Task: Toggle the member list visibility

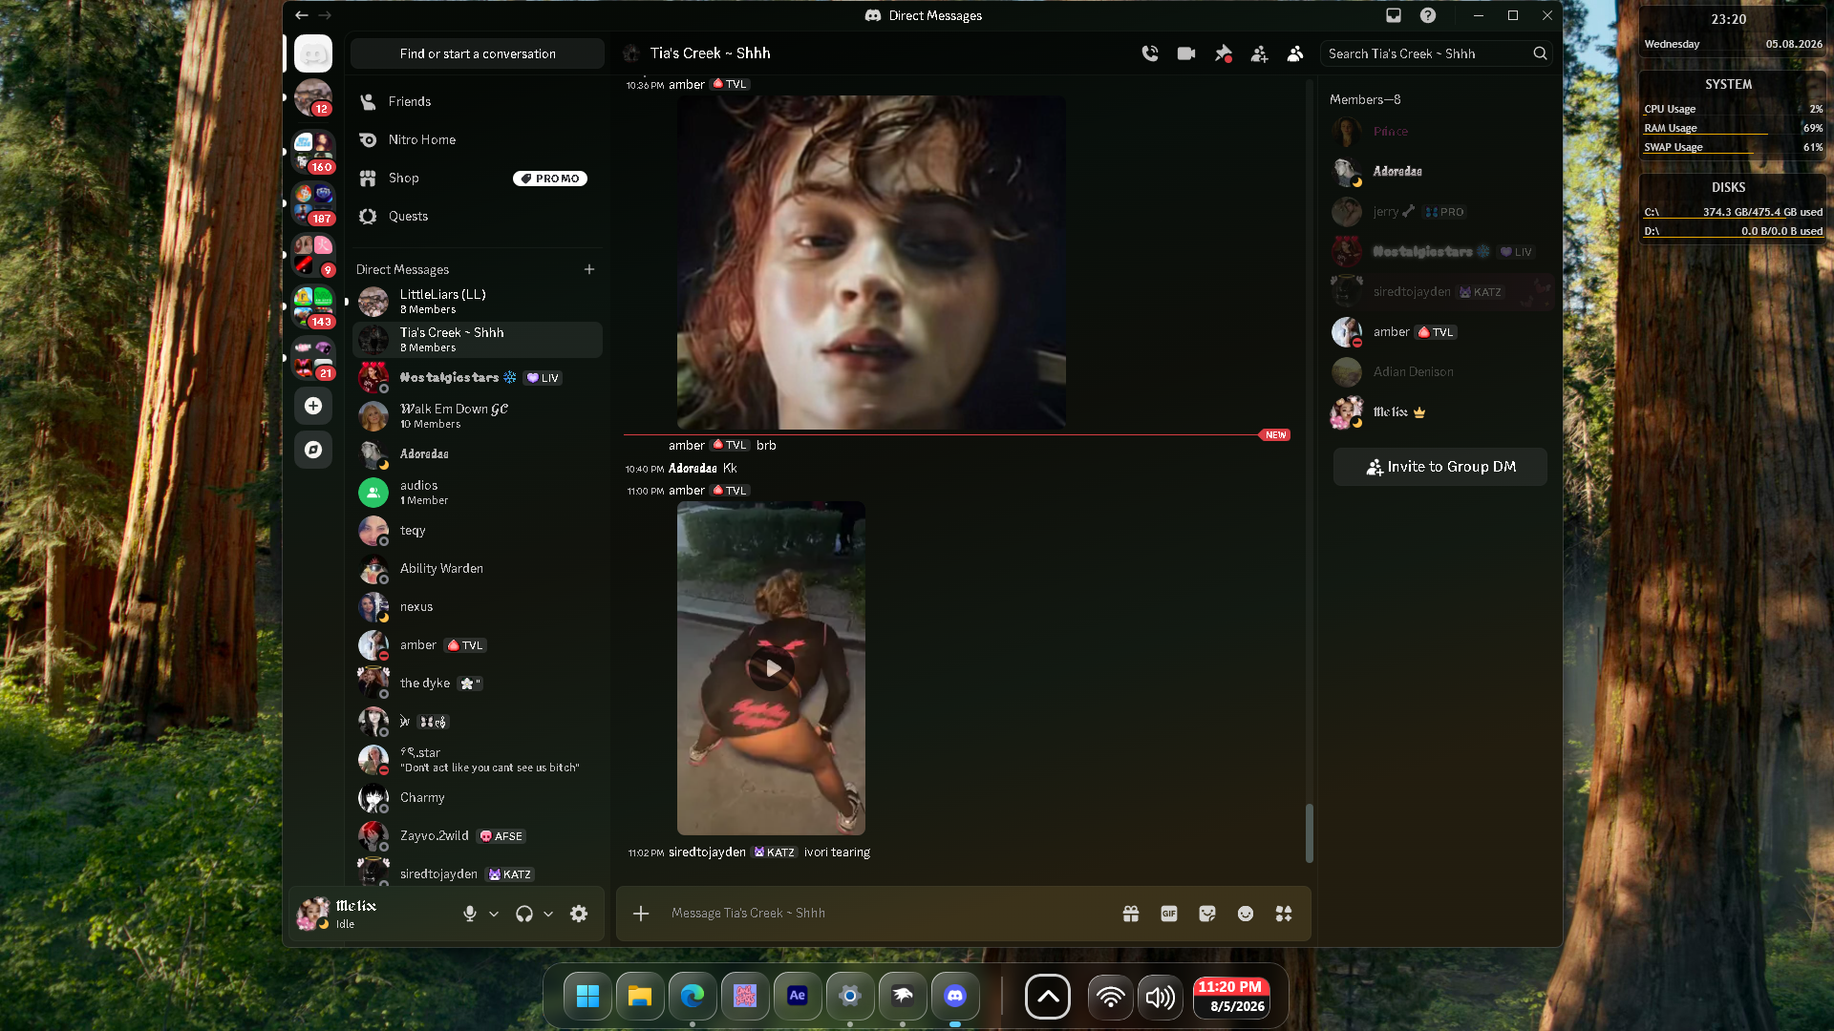Action: coord(1295,54)
